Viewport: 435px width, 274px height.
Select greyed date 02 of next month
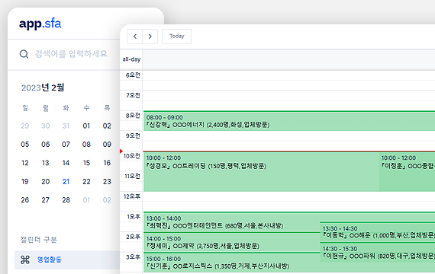point(107,200)
